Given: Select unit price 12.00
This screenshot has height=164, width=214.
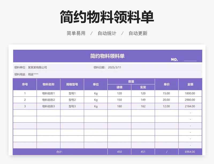Looking at the screenshot, I should (167, 106).
